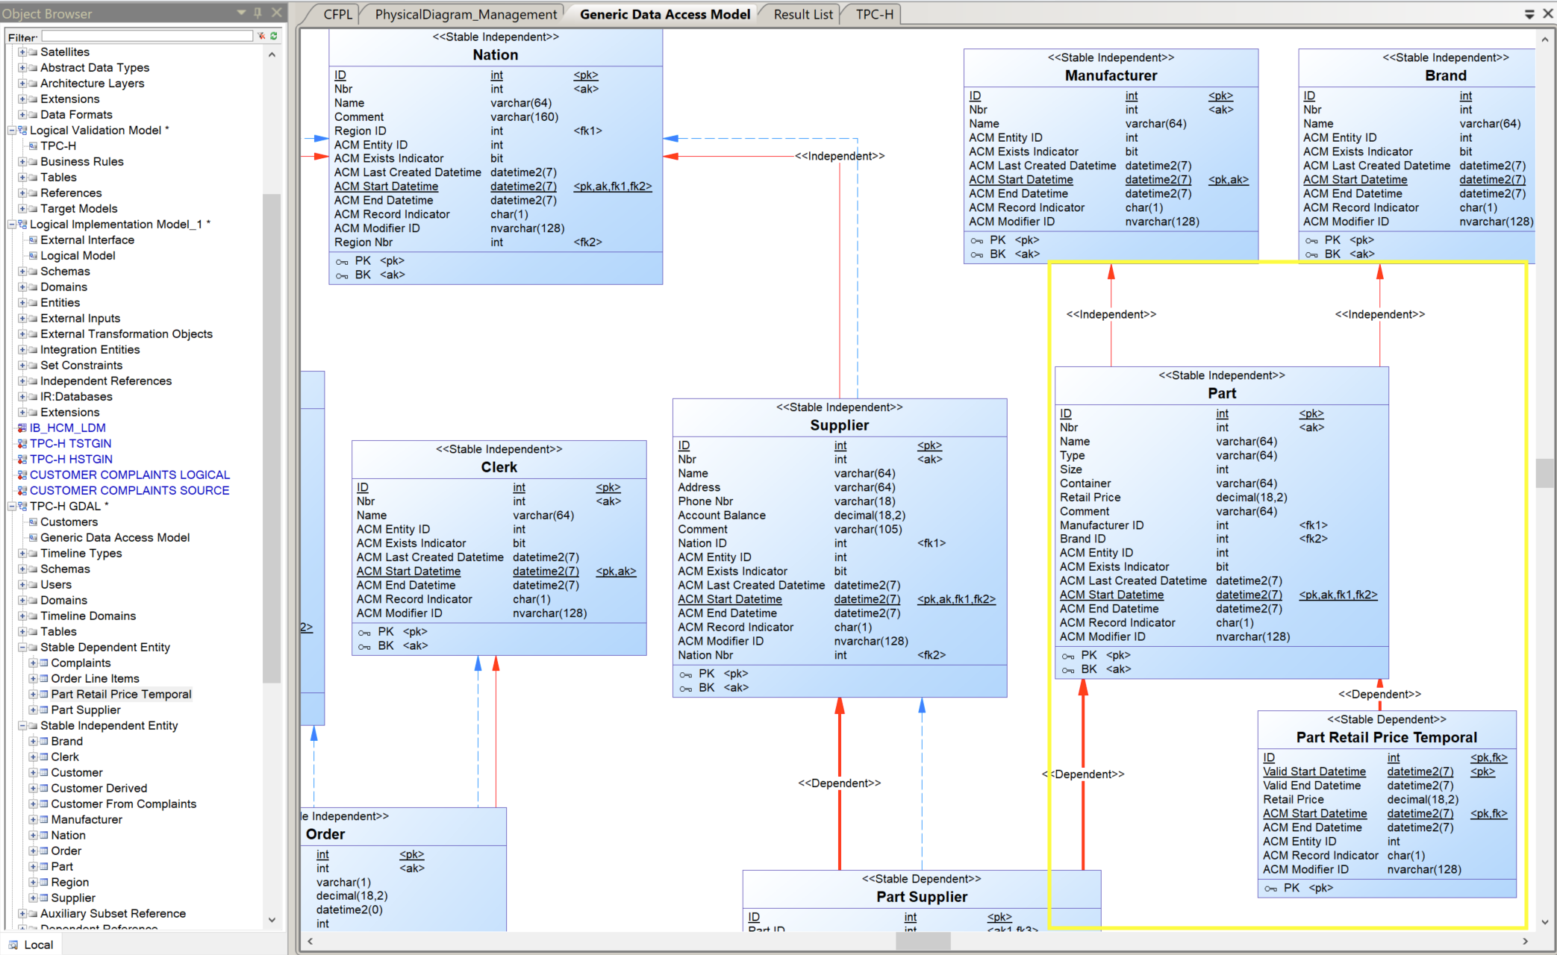Click the table icon beside Part Supplier
The width and height of the screenshot is (1557, 955).
(x=44, y=710)
